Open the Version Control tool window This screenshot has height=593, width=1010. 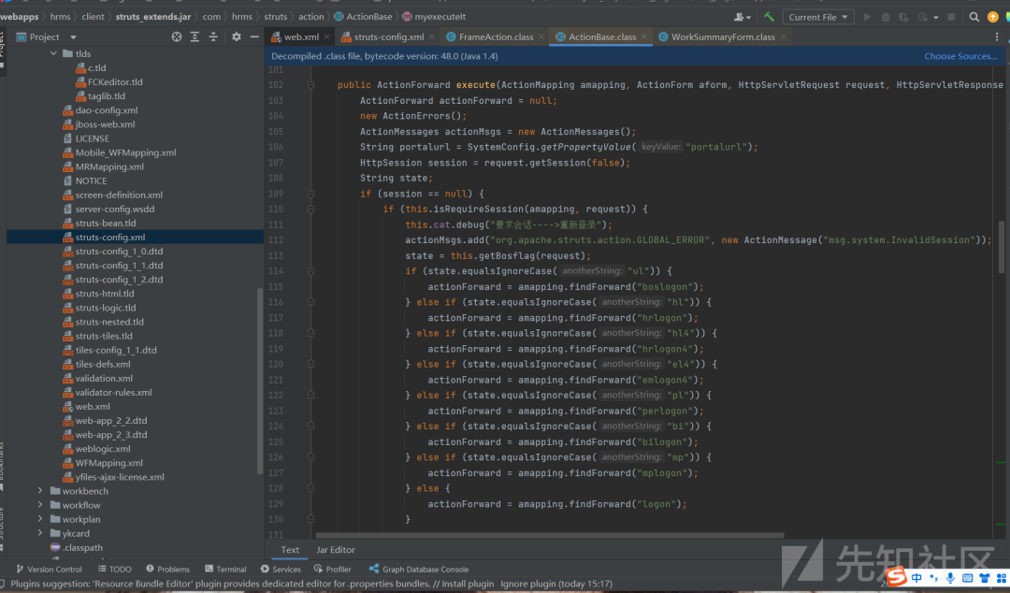[49, 570]
